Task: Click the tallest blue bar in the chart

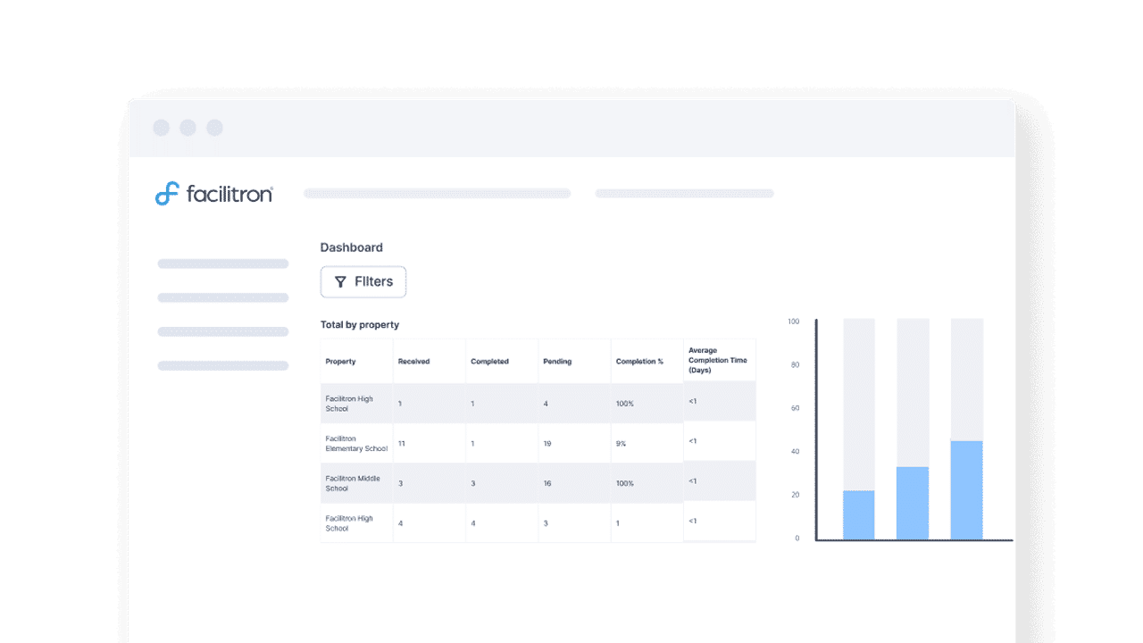Action: click(967, 490)
